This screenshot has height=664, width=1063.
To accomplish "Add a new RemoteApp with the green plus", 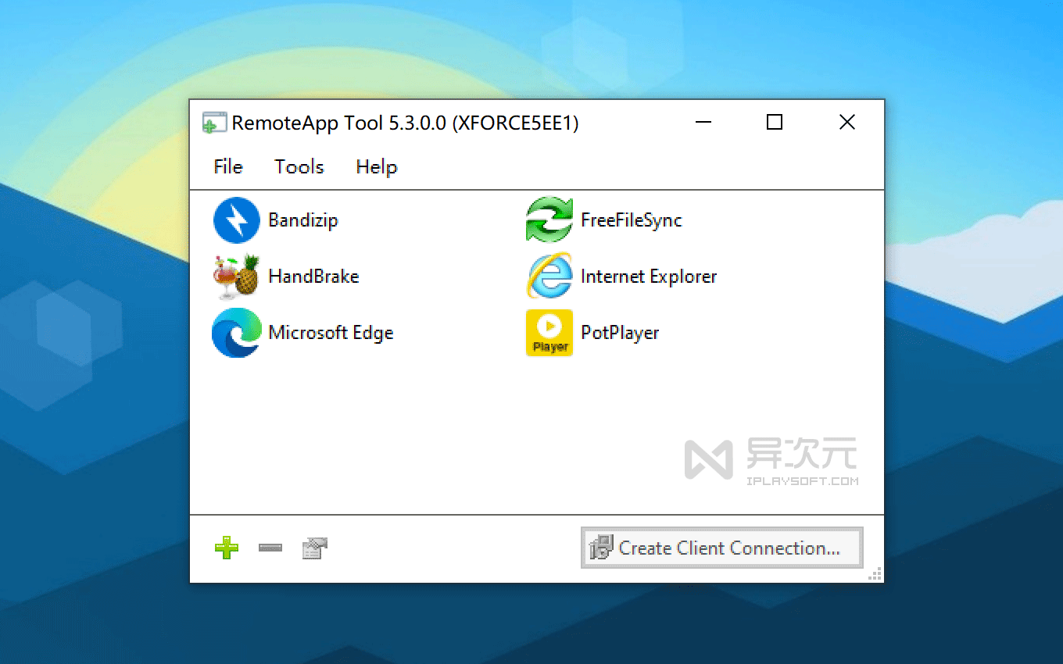I will 227,548.
